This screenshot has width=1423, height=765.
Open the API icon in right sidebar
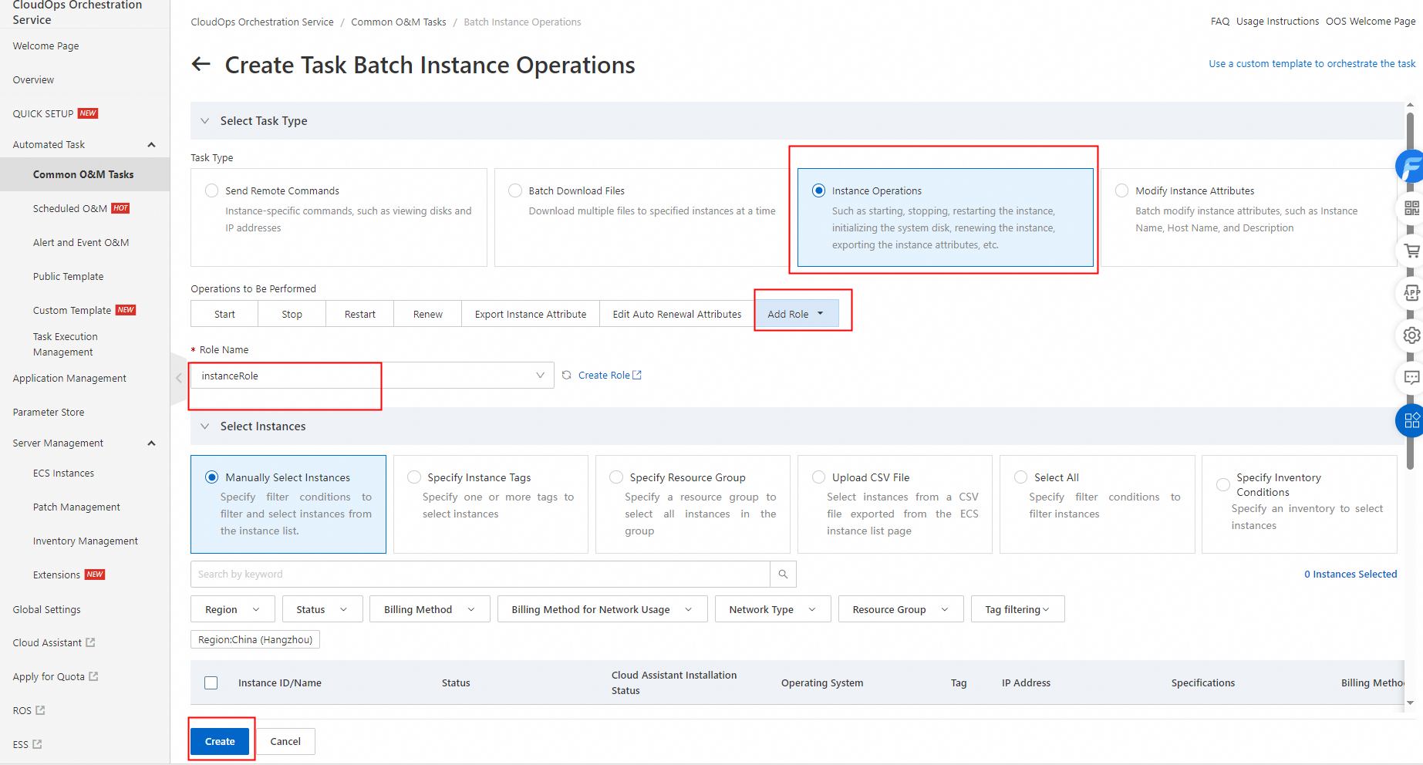click(1411, 293)
